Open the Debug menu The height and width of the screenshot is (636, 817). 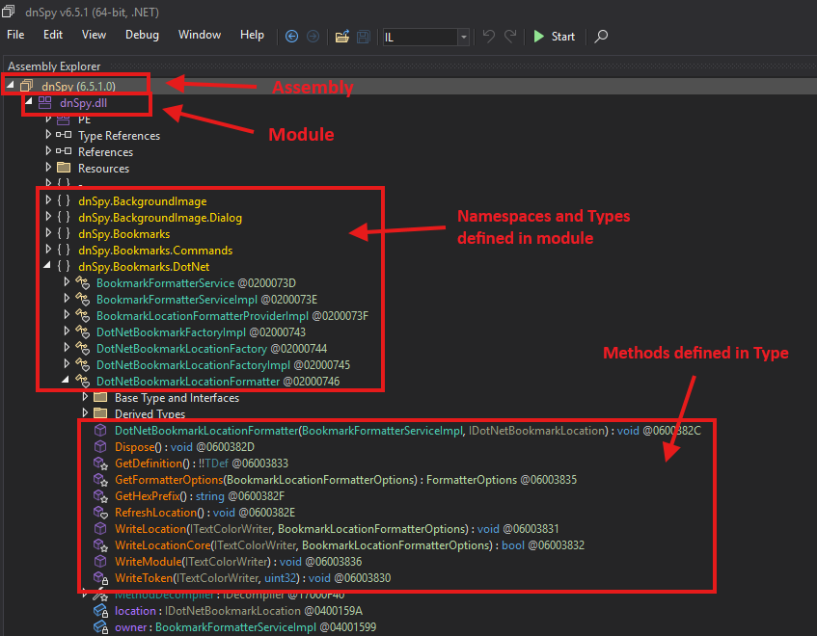point(142,35)
